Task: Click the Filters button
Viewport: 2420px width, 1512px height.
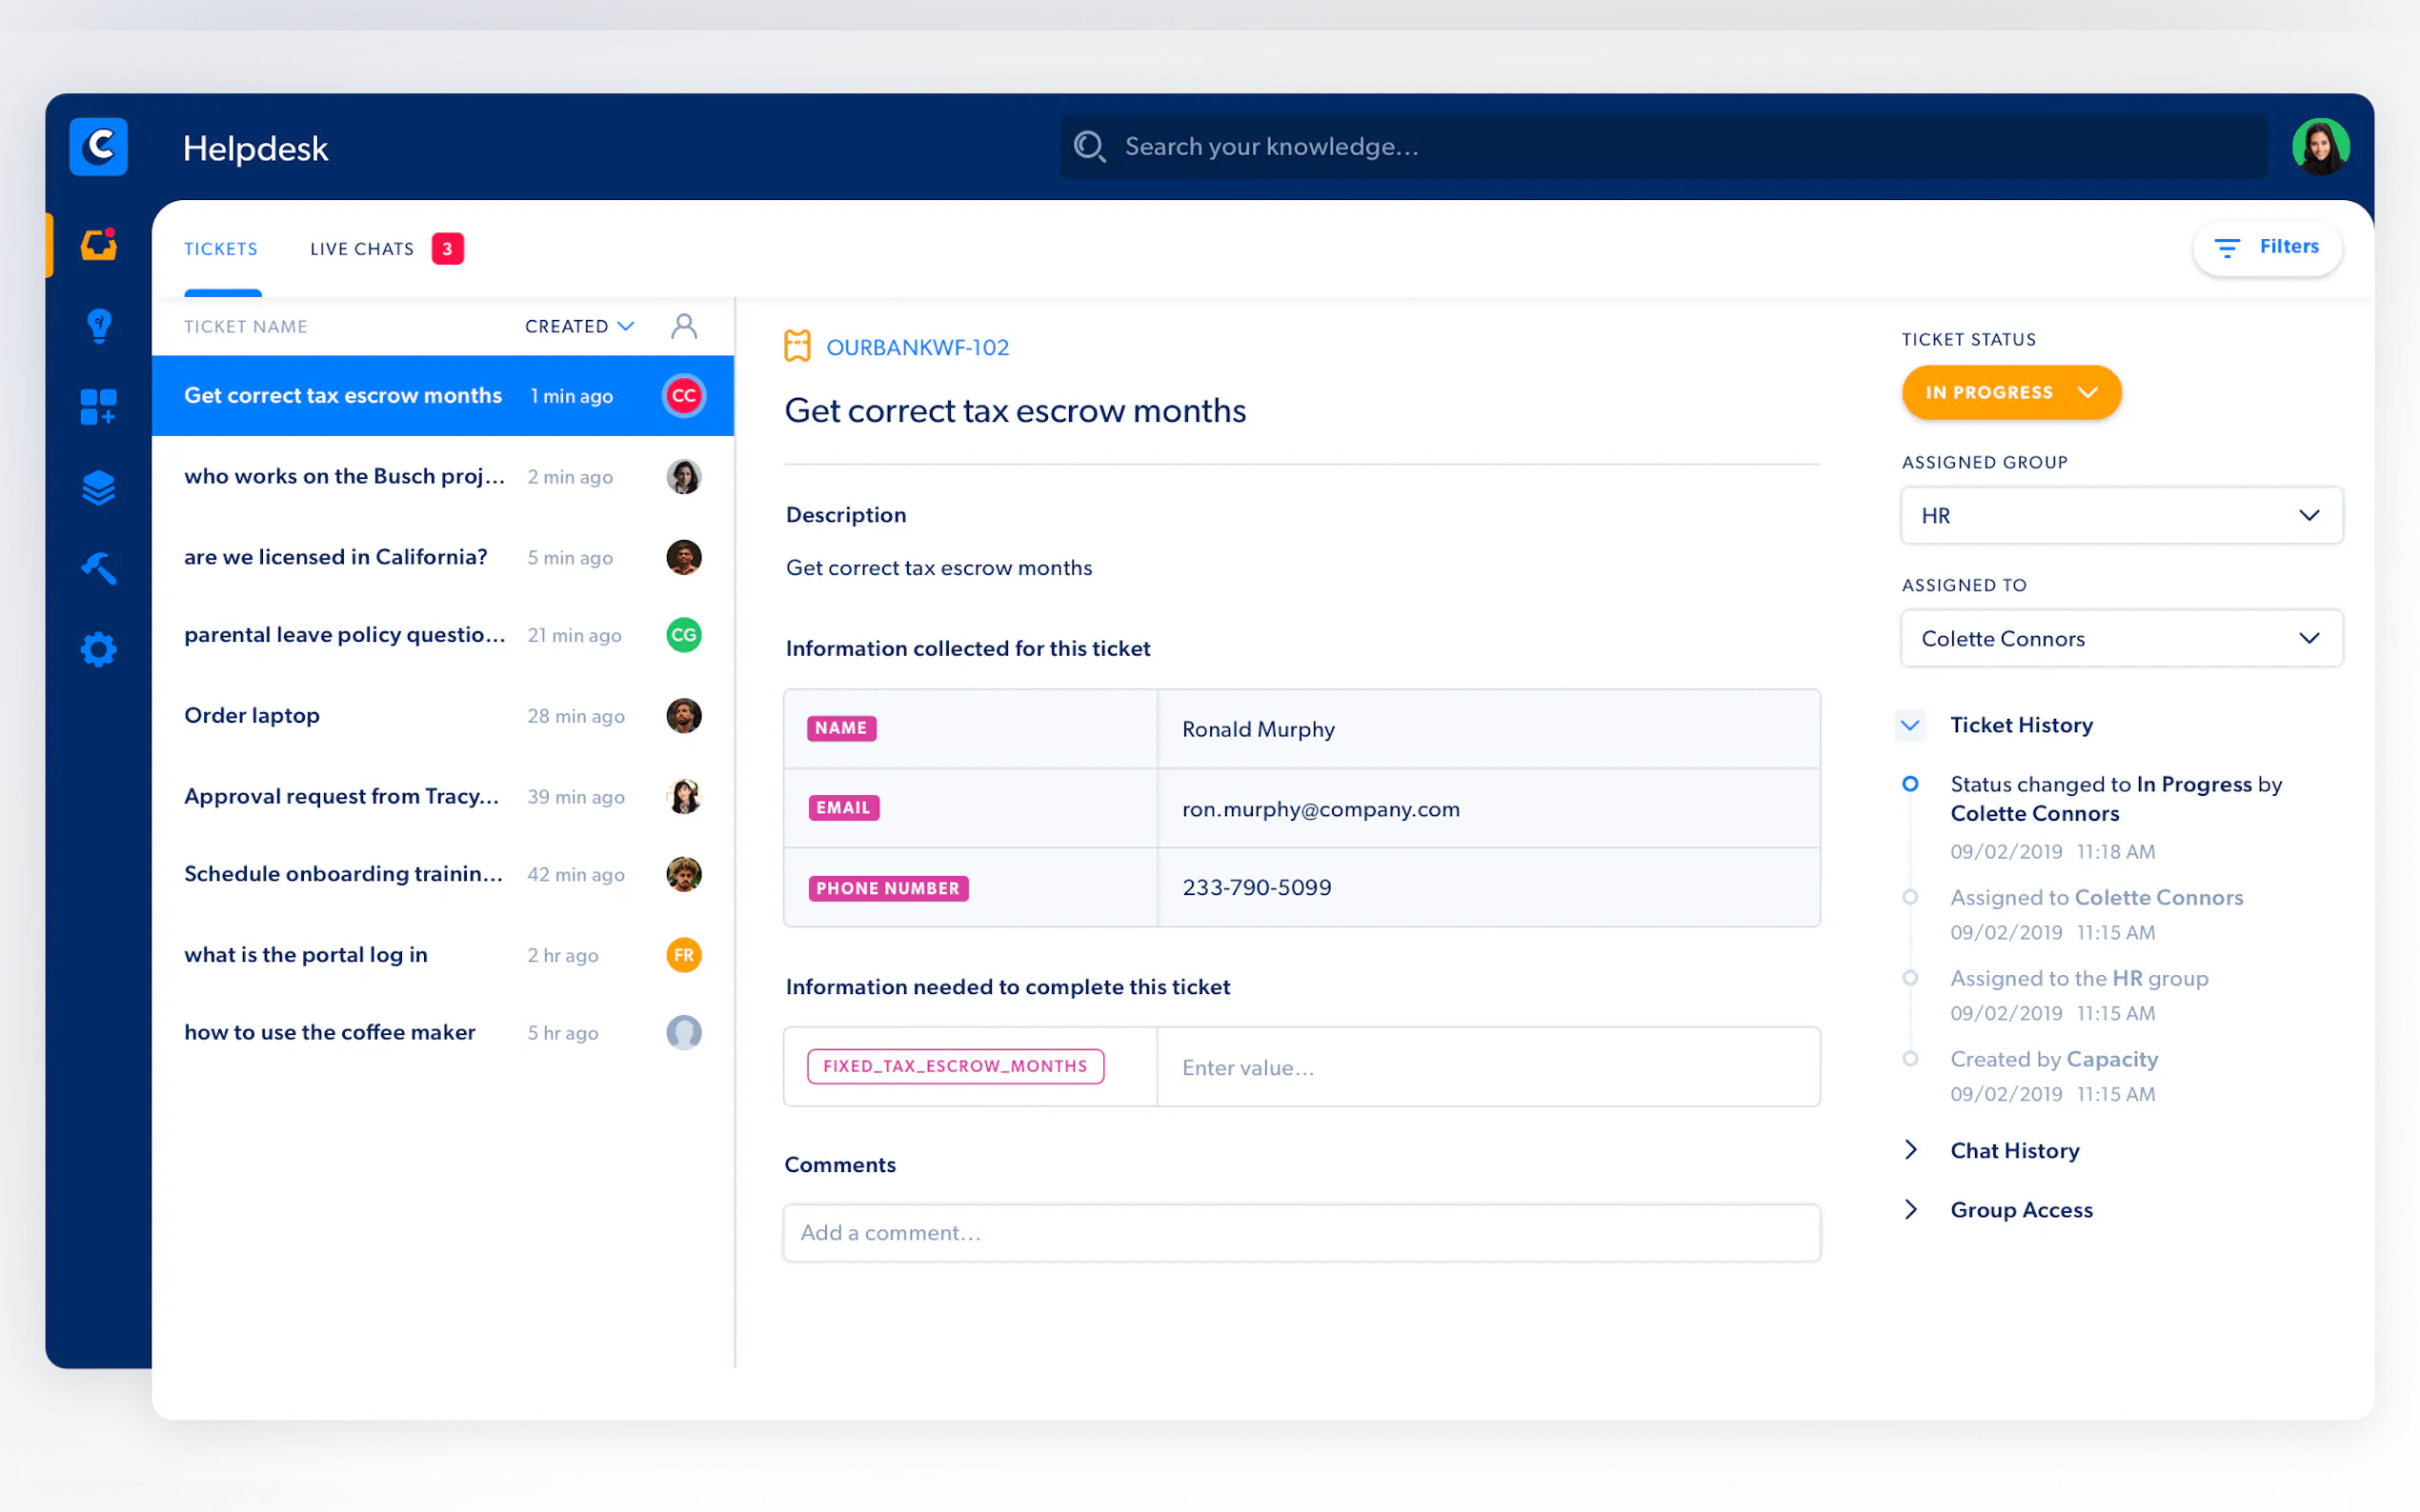Action: [x=2266, y=247]
